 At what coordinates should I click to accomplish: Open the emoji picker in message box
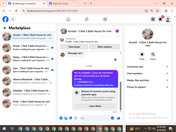point(112,118)
